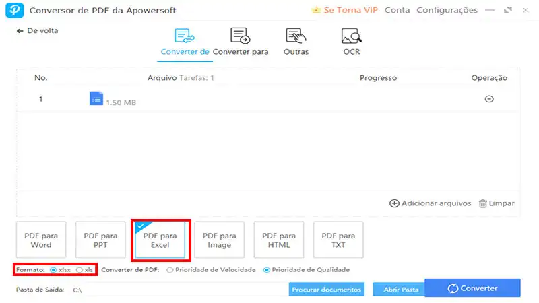Click Procurar documentos button
Image resolution: width=539 pixels, height=303 pixels.
(x=327, y=290)
